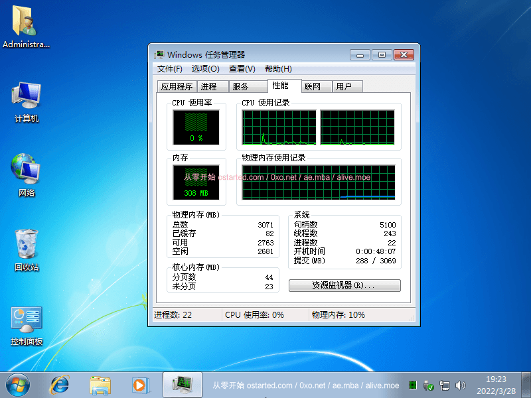Screen dimensions: 531x398
Task: Click the 线程数 value 243
Action: point(390,233)
